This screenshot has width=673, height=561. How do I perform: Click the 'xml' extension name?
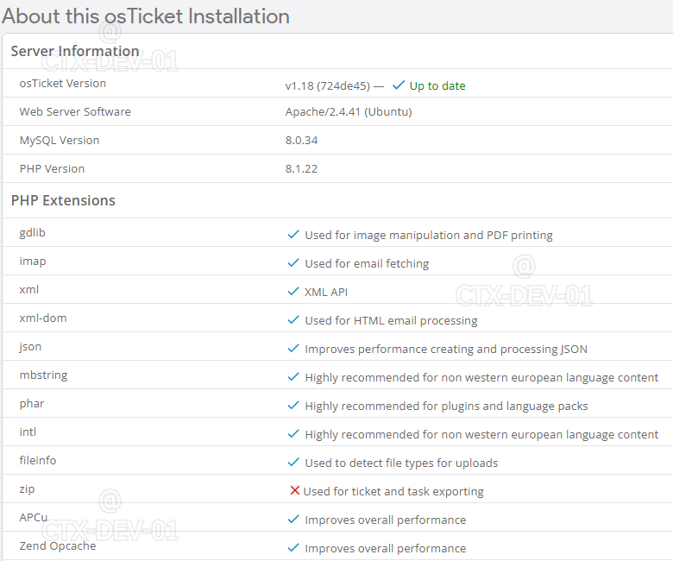click(28, 290)
